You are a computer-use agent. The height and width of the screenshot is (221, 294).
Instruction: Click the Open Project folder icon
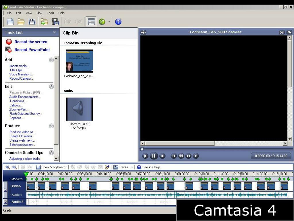pyautogui.click(x=21, y=22)
